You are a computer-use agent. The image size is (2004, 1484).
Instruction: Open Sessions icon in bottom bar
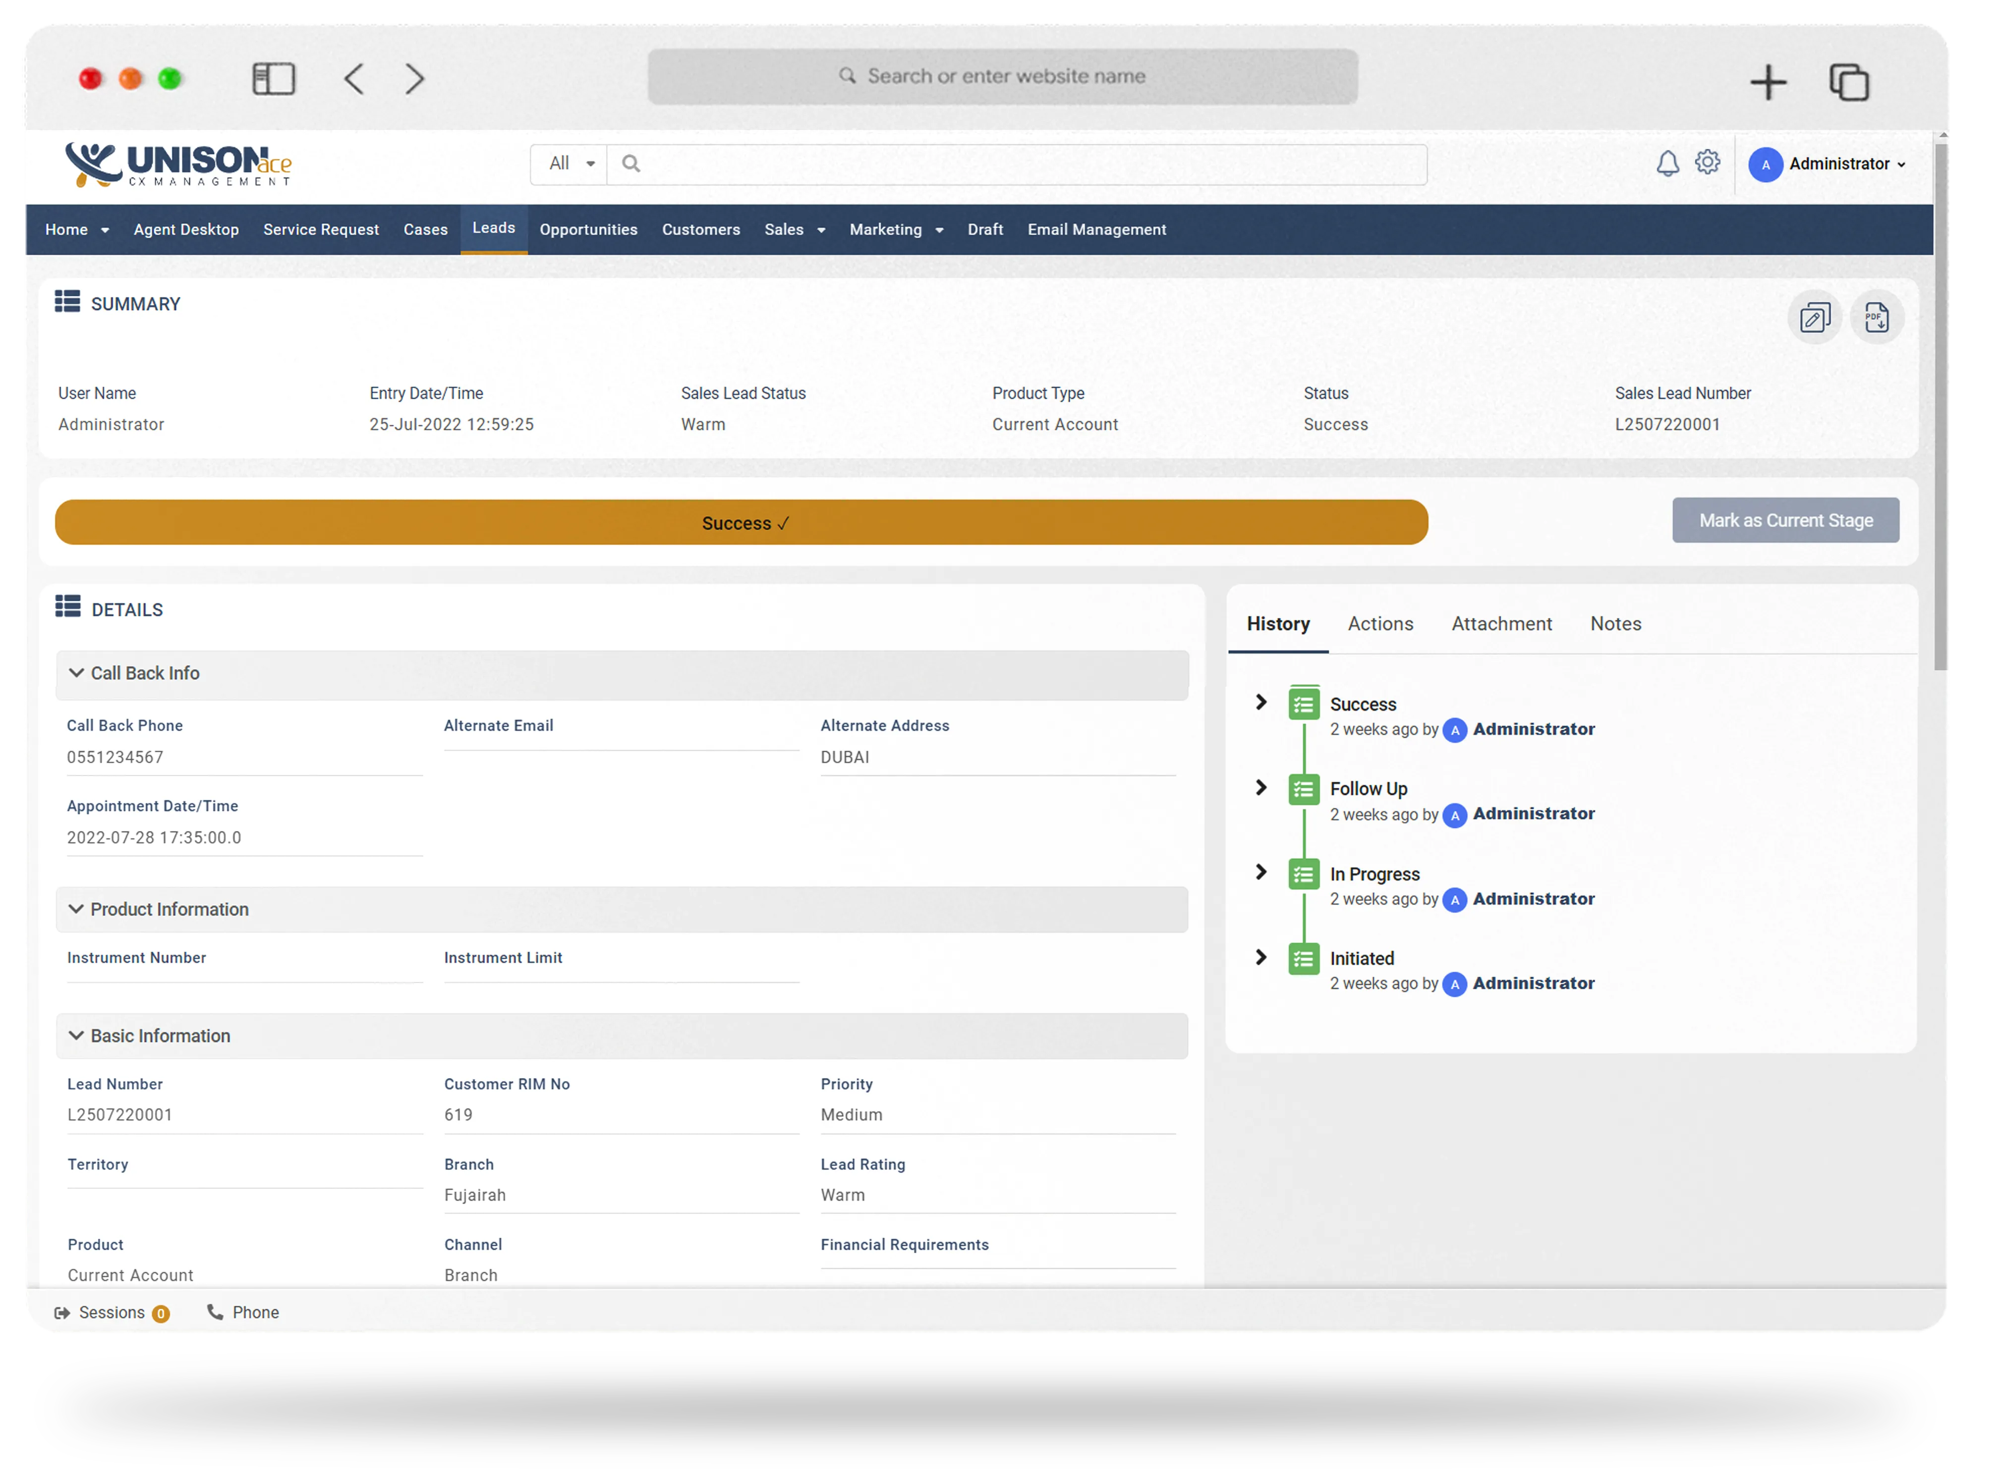tap(62, 1314)
